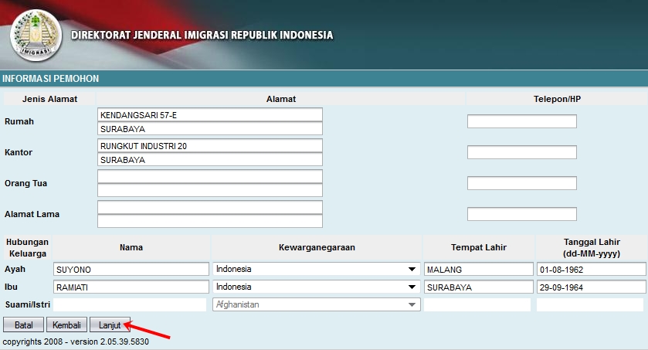
Task: Click the INFORMASI PEMOHON section heading
Action: [50, 79]
